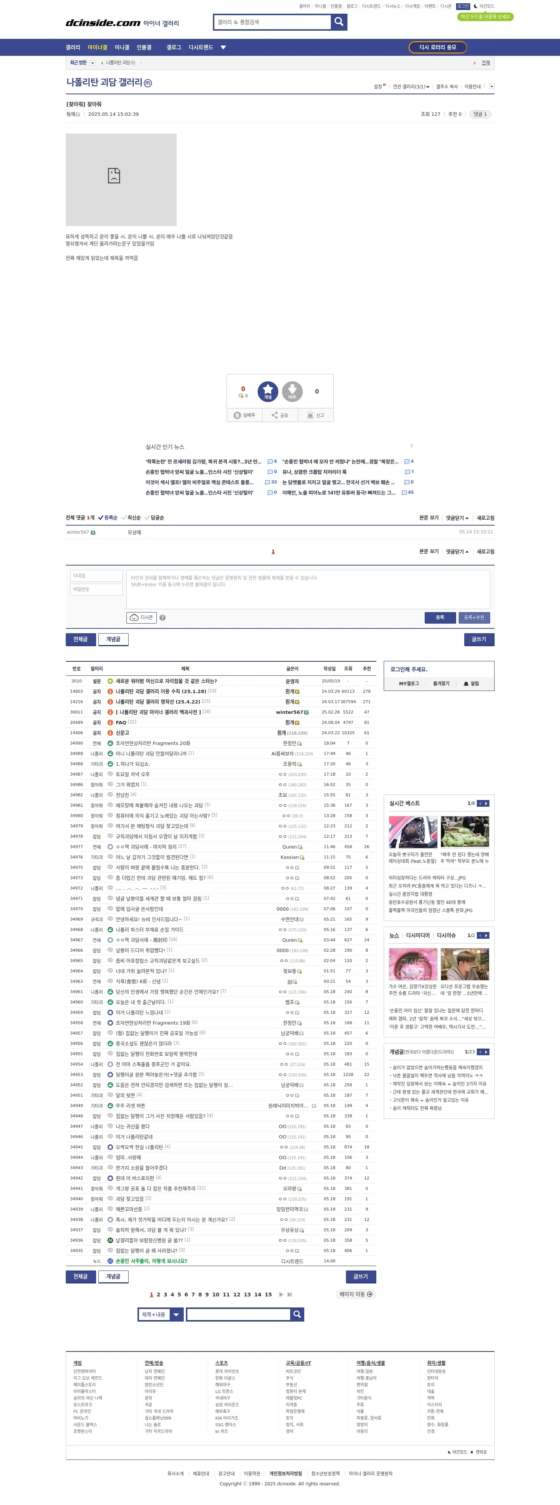Show next page of 실시간 베스트

click(x=486, y=803)
